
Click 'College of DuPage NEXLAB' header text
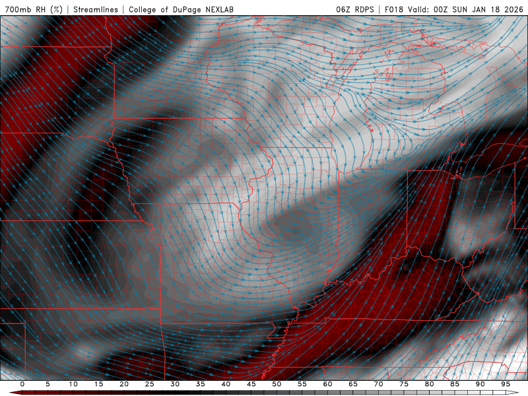tap(181, 9)
